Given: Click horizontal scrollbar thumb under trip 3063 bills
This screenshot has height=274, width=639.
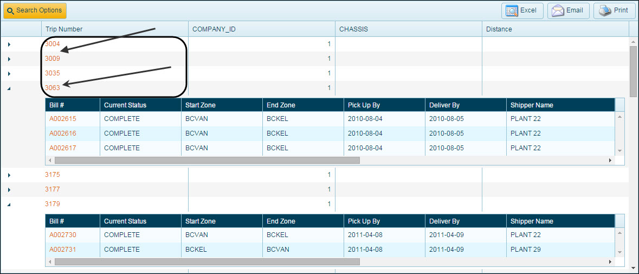Looking at the screenshot, I should click(207, 160).
